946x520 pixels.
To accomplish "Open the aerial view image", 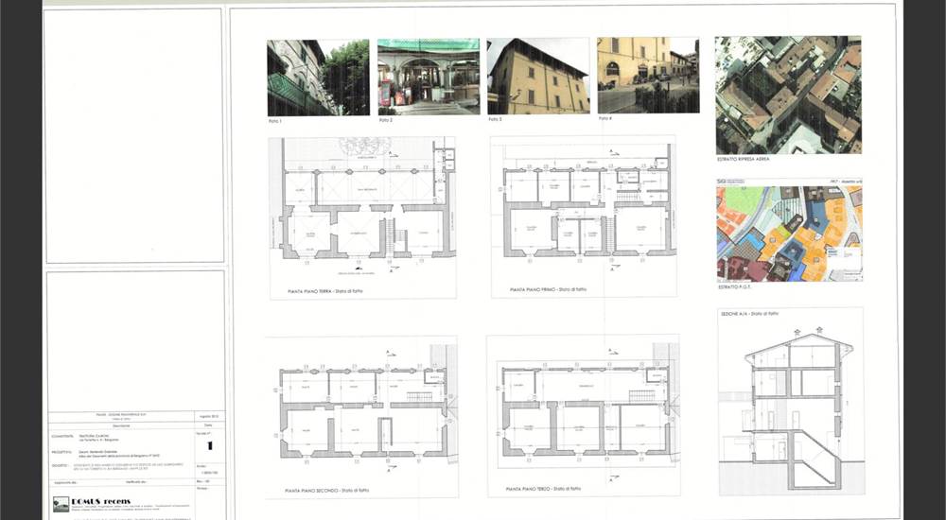I will coord(788,95).
